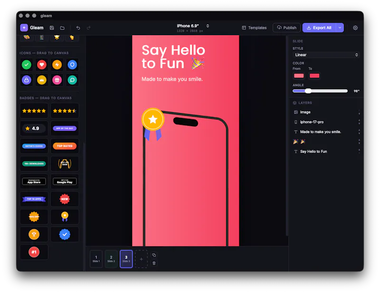Screen dimensions: 380x293
Task: Click the green checkmark icon
Action: pos(27,65)
